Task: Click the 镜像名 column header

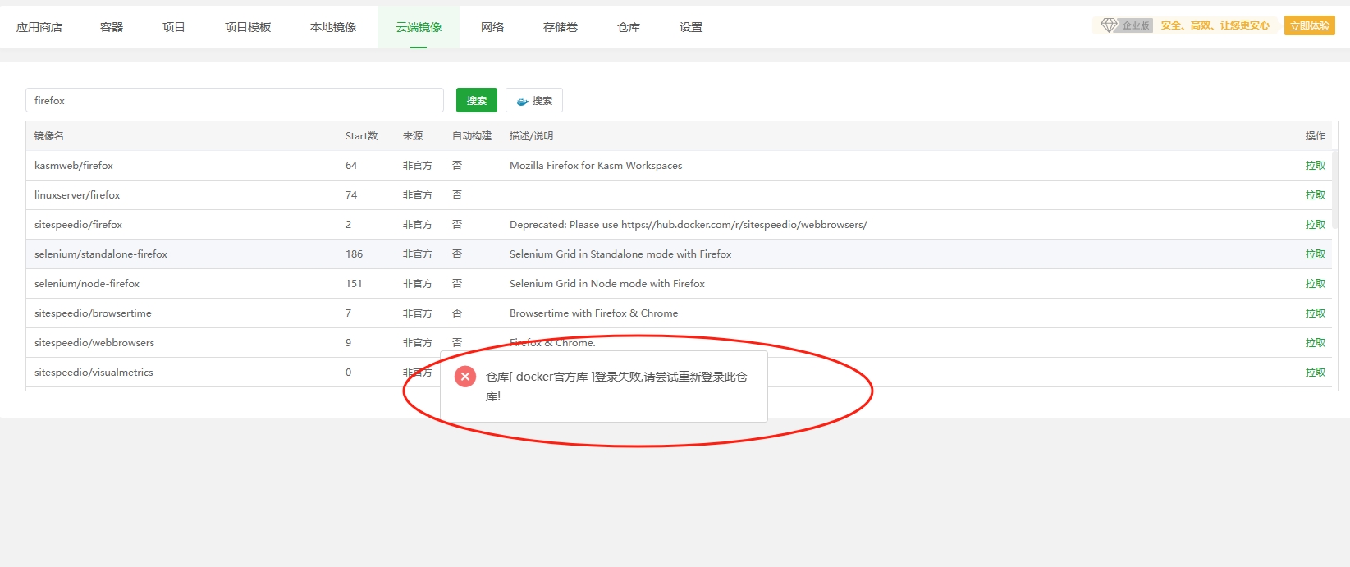Action: coord(49,136)
